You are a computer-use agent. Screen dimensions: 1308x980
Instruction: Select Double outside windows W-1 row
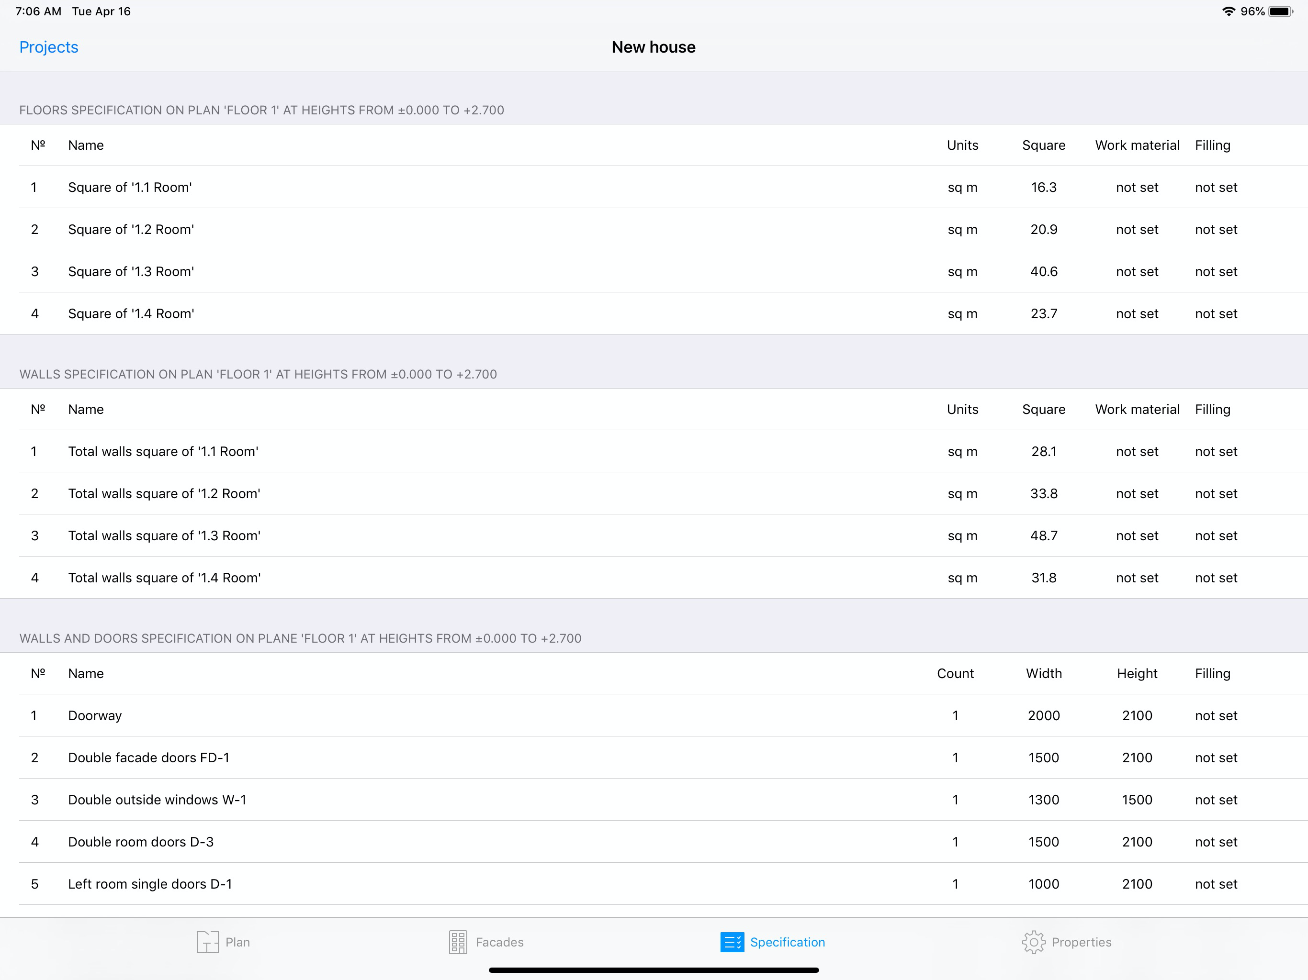click(x=654, y=799)
